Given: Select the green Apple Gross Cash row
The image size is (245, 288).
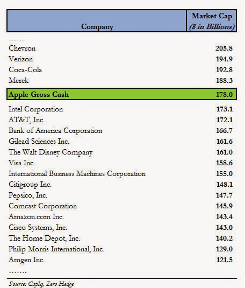Looking at the screenshot, I should click(121, 94).
